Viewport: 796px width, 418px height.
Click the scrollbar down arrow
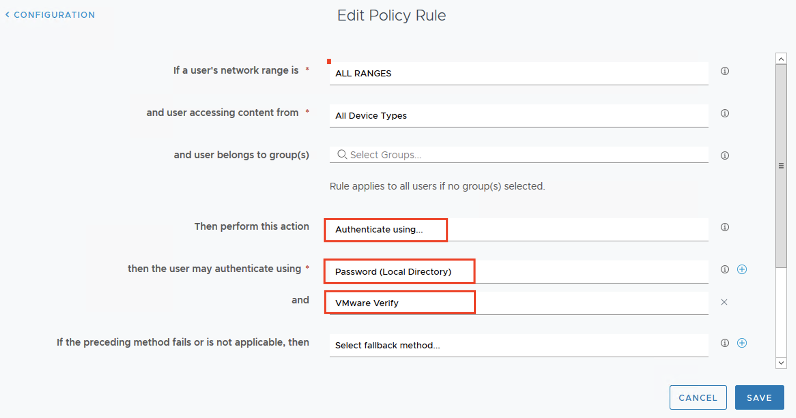click(x=781, y=363)
